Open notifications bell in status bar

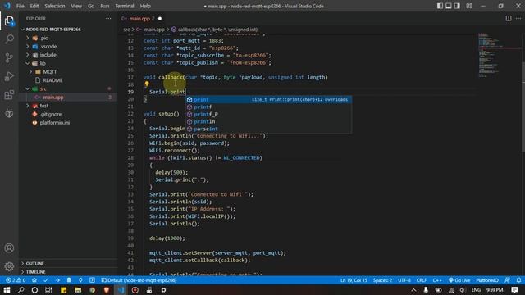518,280
